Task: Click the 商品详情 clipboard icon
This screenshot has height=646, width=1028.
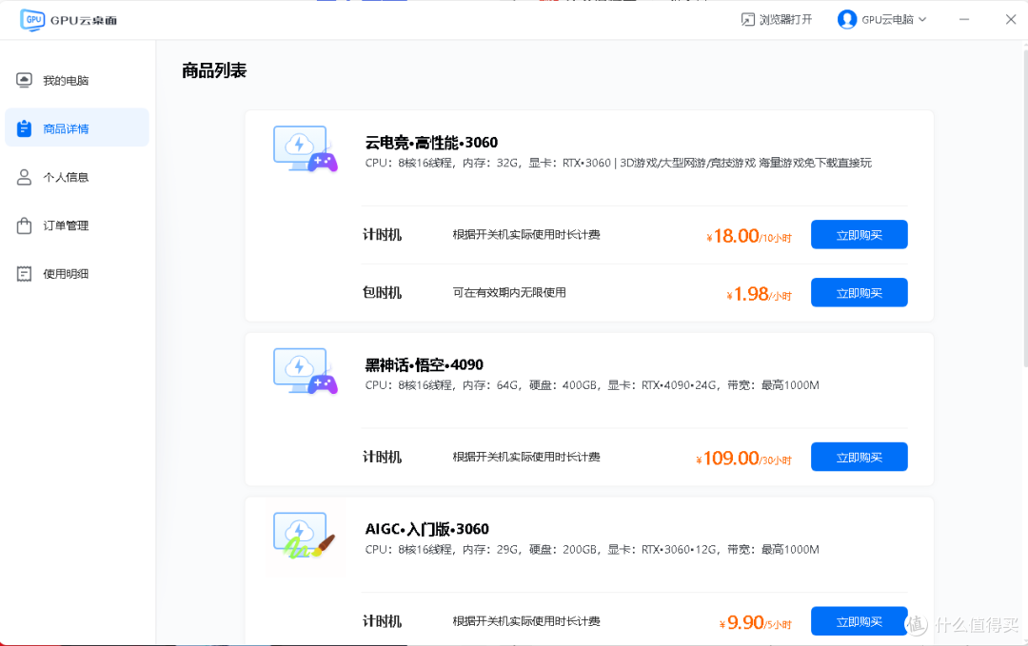Action: (24, 128)
